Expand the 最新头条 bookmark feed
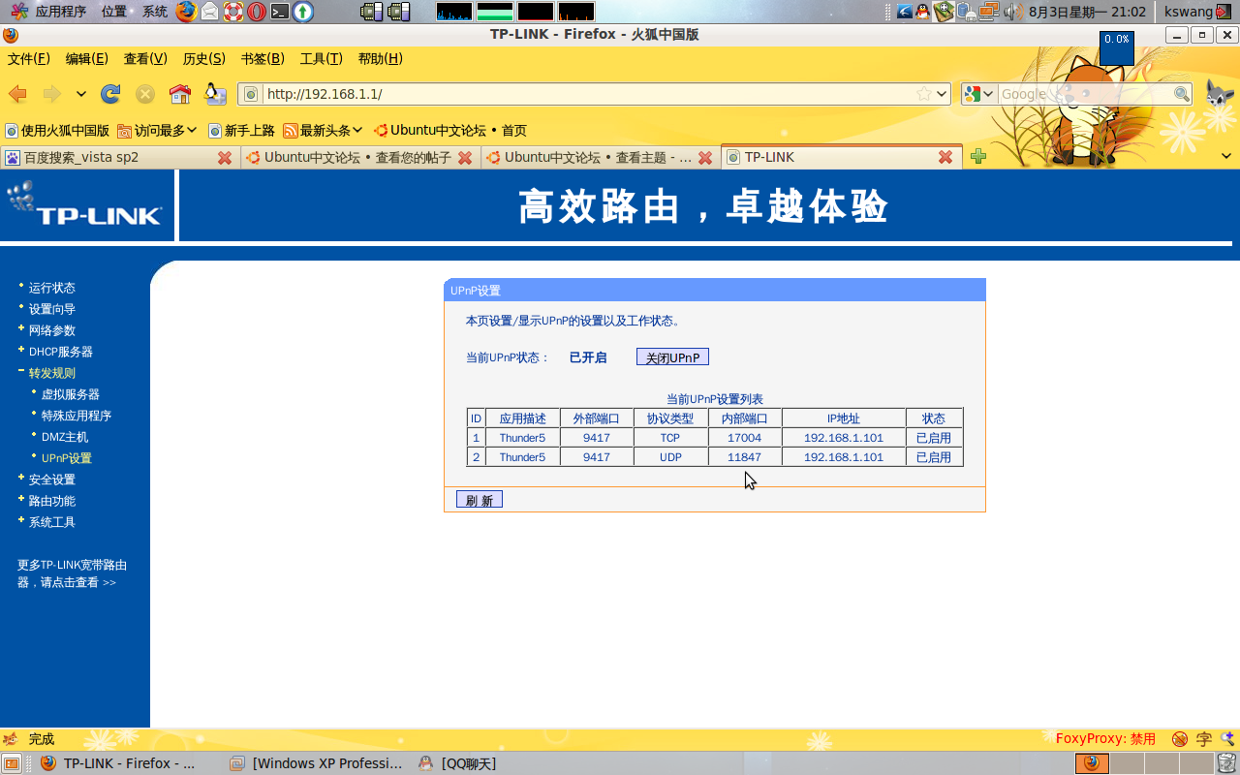This screenshot has height=775, width=1240. (x=324, y=130)
